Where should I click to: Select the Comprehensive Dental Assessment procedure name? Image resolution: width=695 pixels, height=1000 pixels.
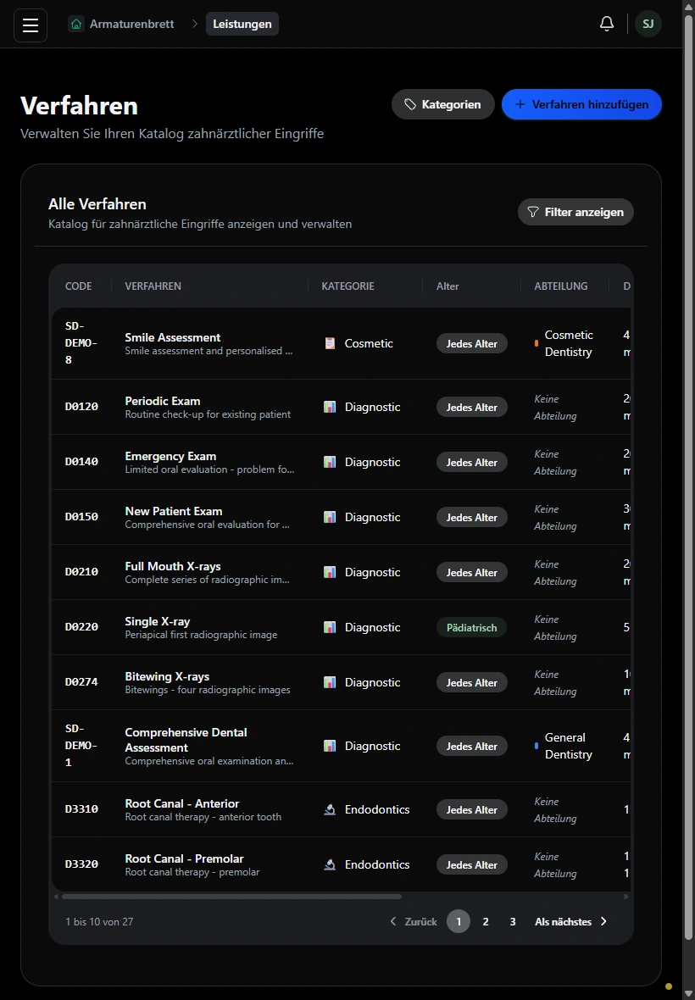pyautogui.click(x=186, y=740)
